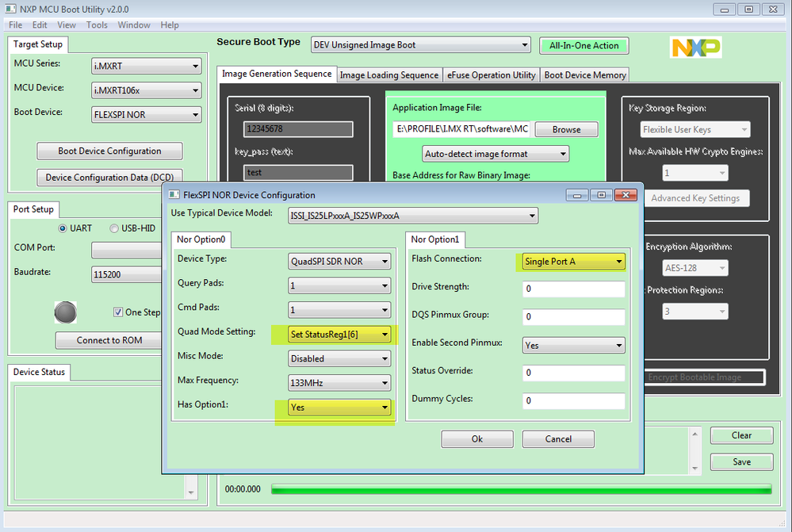792x532 pixels.
Task: Open the Enable Second Pinmux dropdown
Action: 573,346
